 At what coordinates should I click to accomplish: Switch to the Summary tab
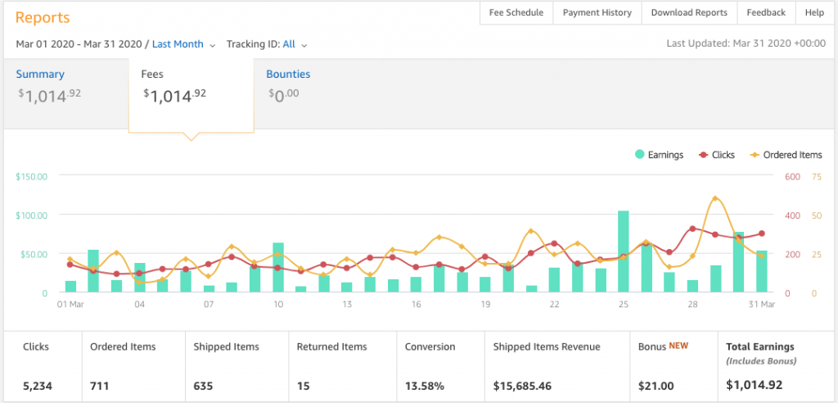tap(40, 75)
